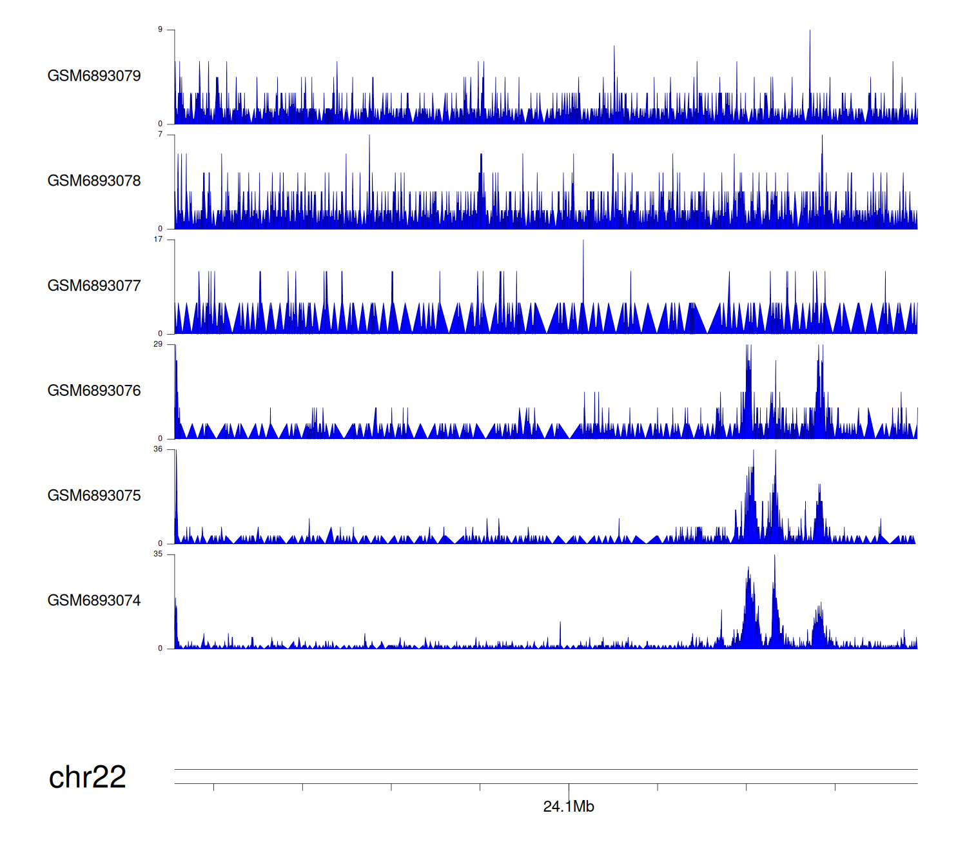The width and height of the screenshot is (967, 851).
Task: Select the GSM6893074 track label
Action: tap(94, 601)
